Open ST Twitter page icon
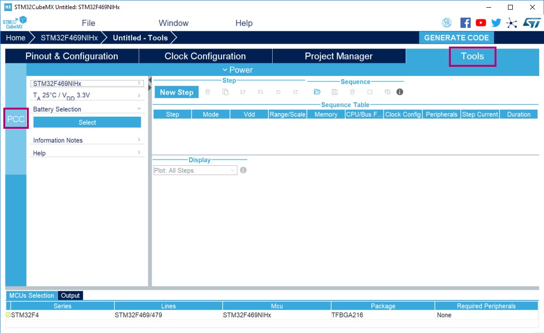The width and height of the screenshot is (544, 333). pos(496,23)
